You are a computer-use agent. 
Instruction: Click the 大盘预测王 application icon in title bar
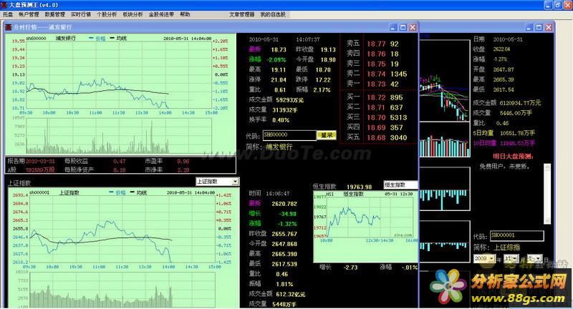tap(4, 5)
